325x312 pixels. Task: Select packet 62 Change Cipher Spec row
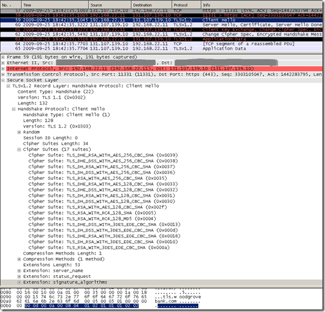162,34
